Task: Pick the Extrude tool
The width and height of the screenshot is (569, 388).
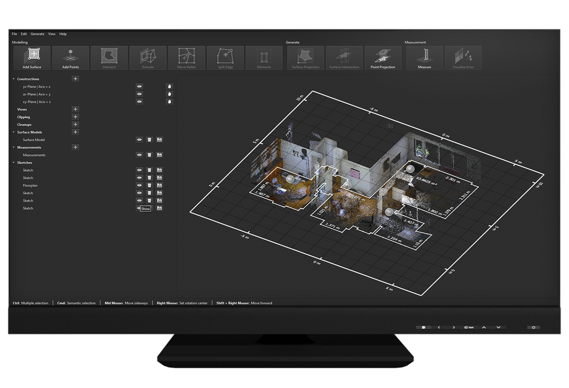Action: coord(148,58)
